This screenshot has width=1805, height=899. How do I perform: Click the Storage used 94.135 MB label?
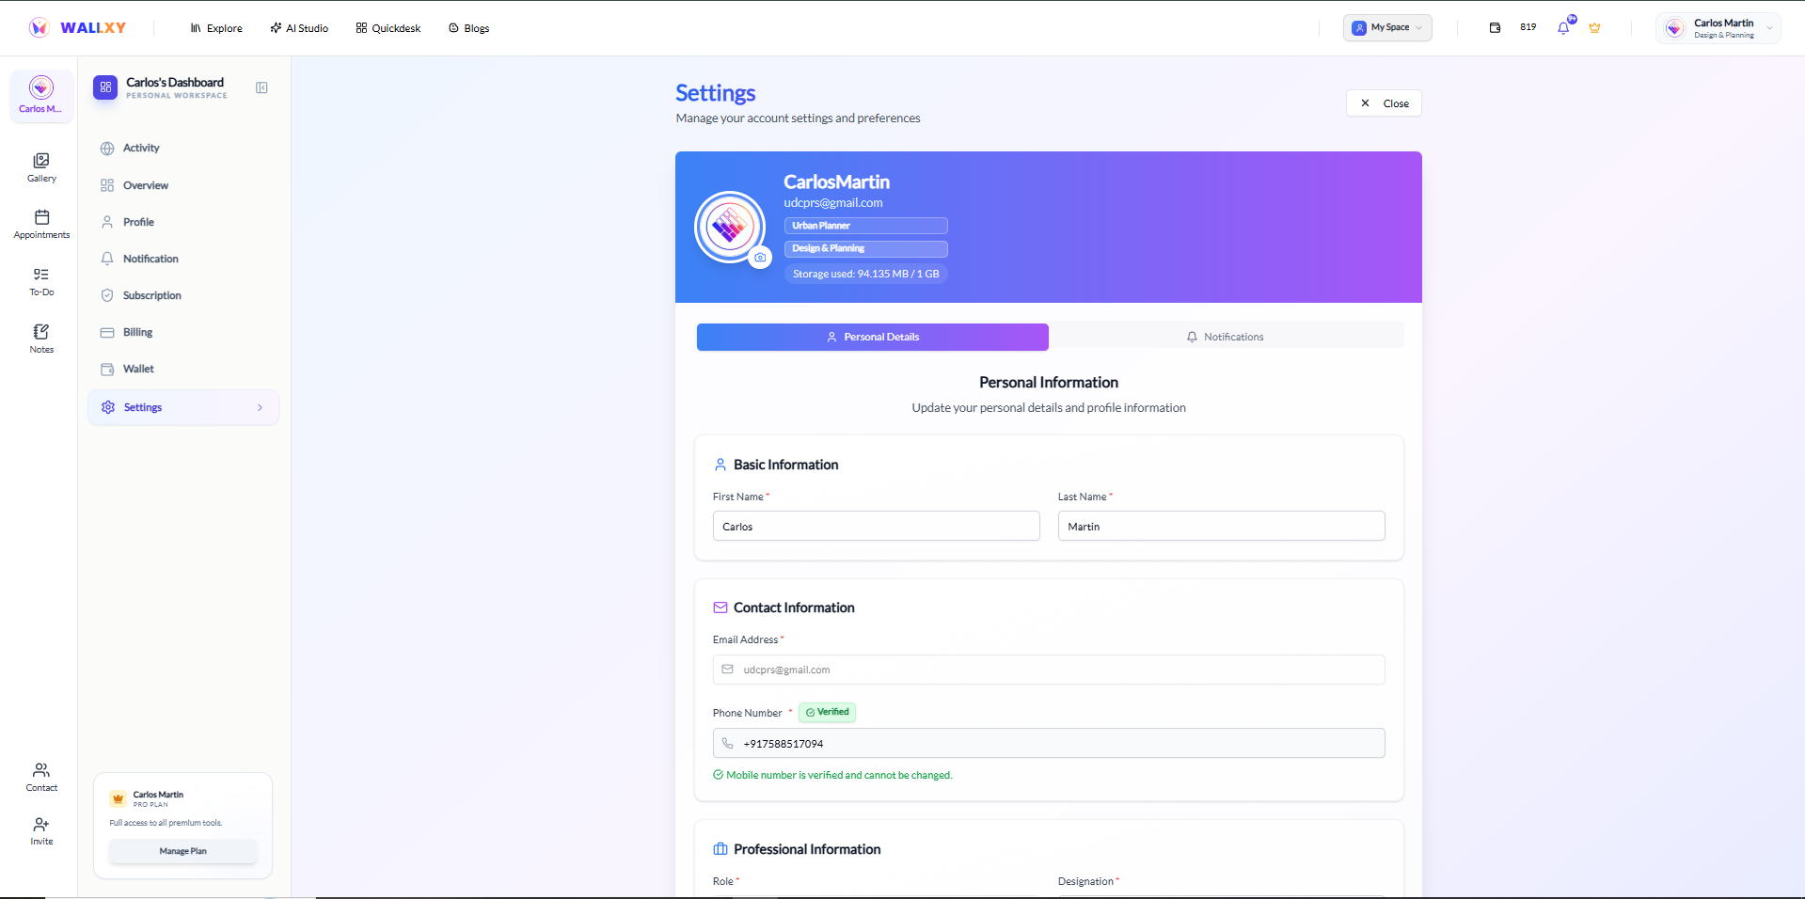coord(865,274)
